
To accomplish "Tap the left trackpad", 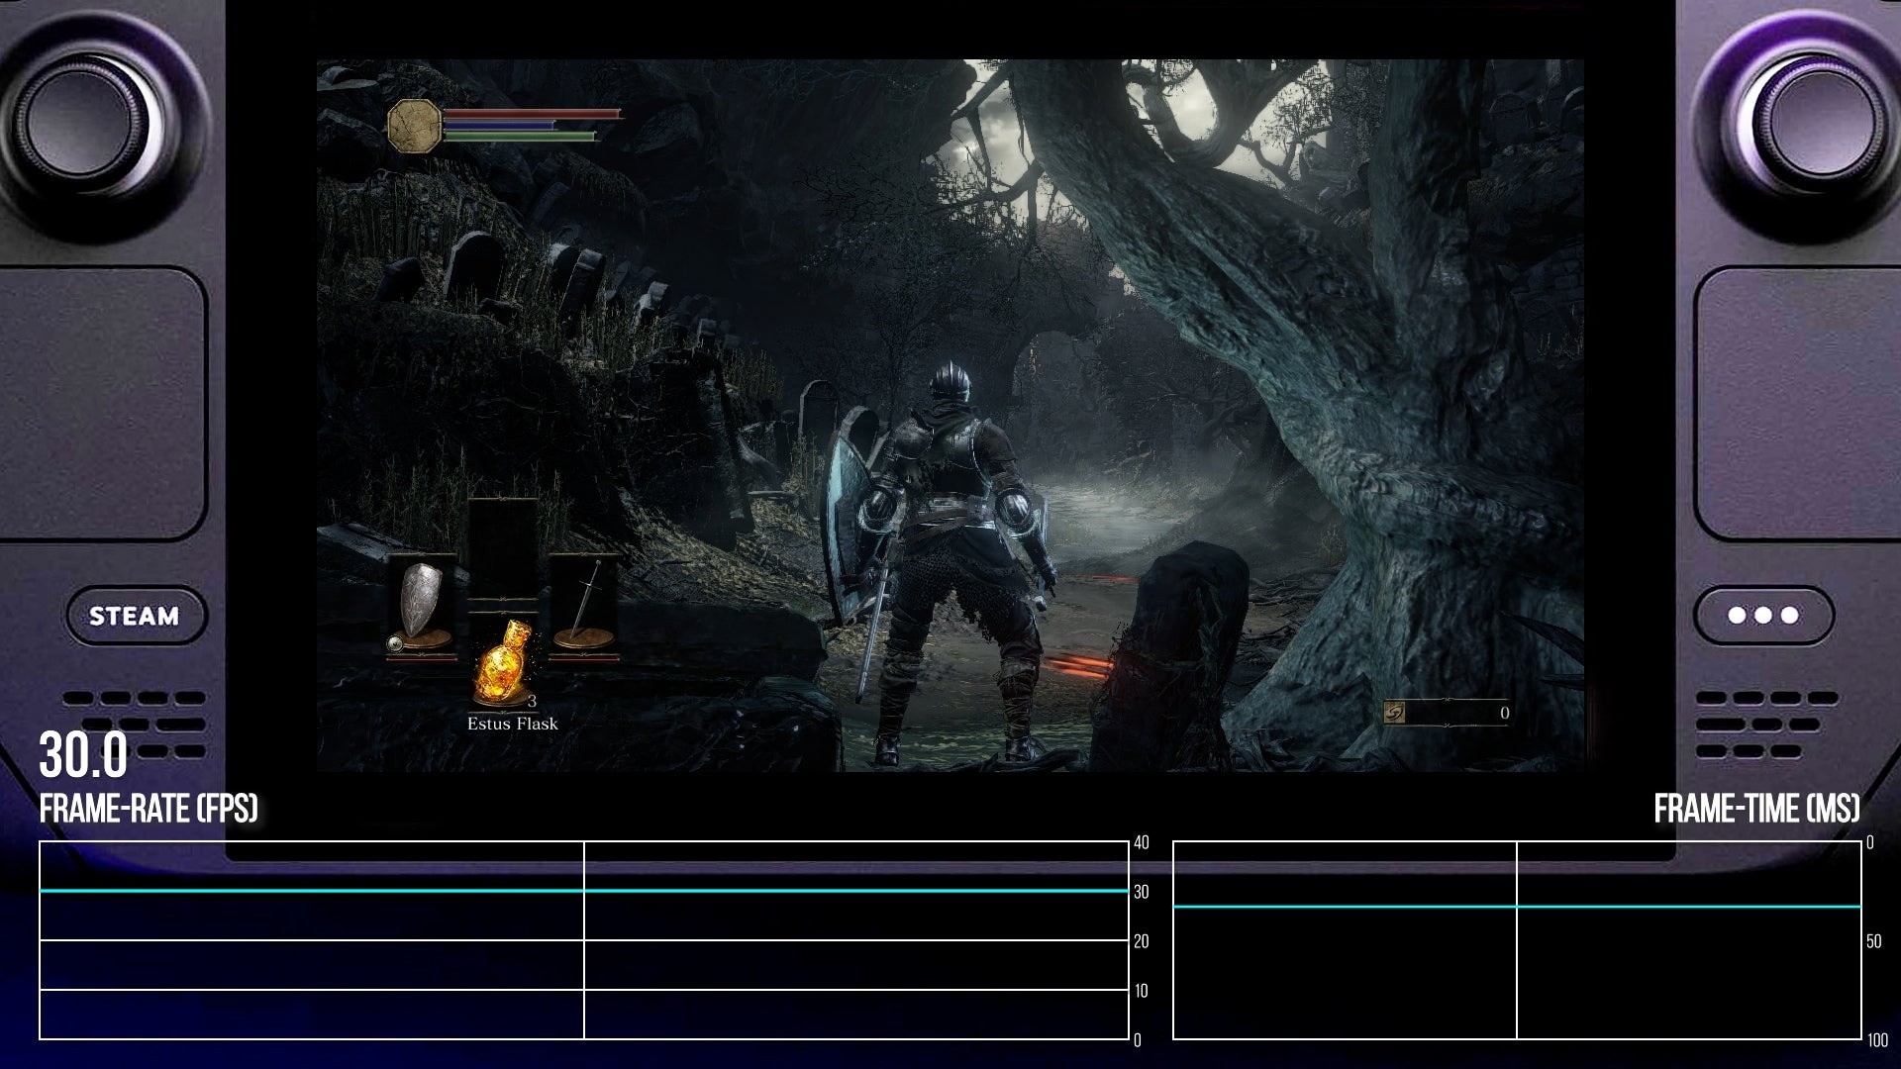I will (x=102, y=402).
